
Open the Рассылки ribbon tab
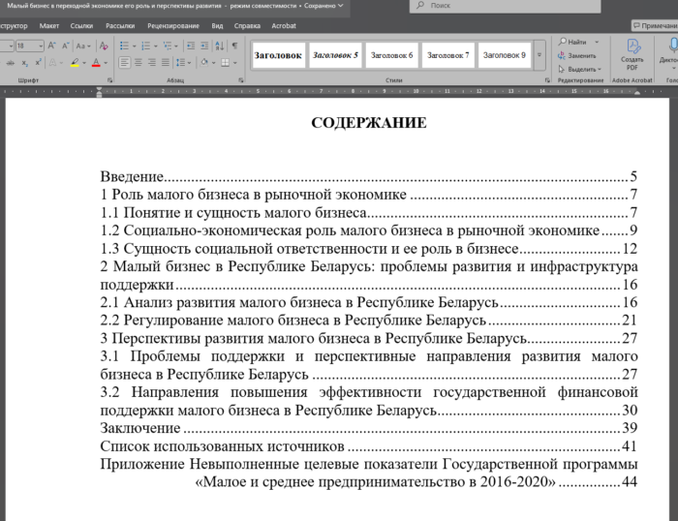click(x=120, y=26)
